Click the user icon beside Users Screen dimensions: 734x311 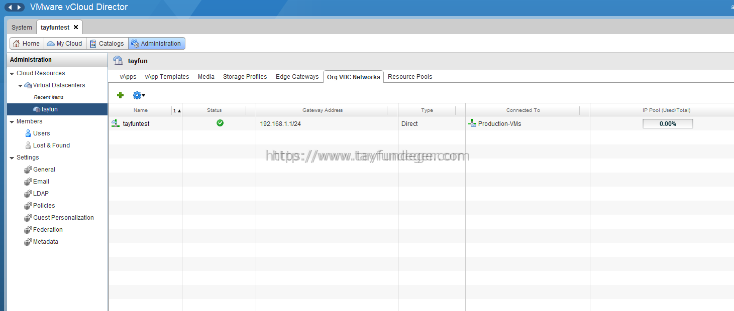(x=28, y=133)
